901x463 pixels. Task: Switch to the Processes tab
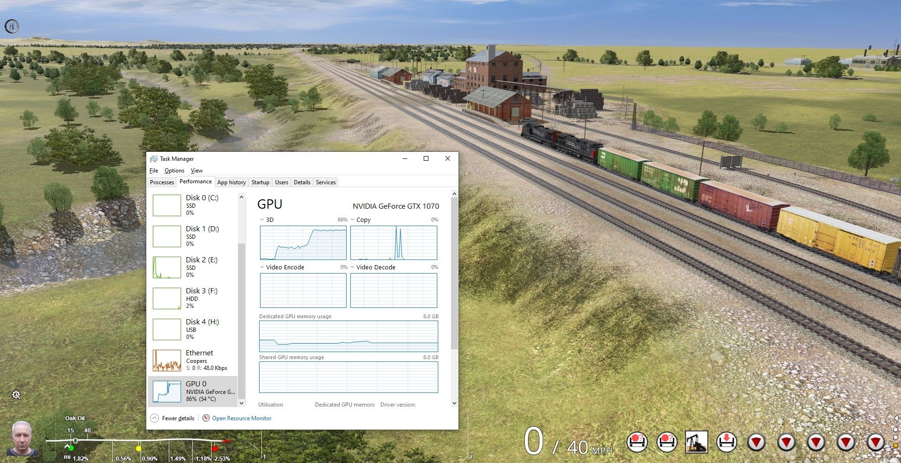[162, 182]
